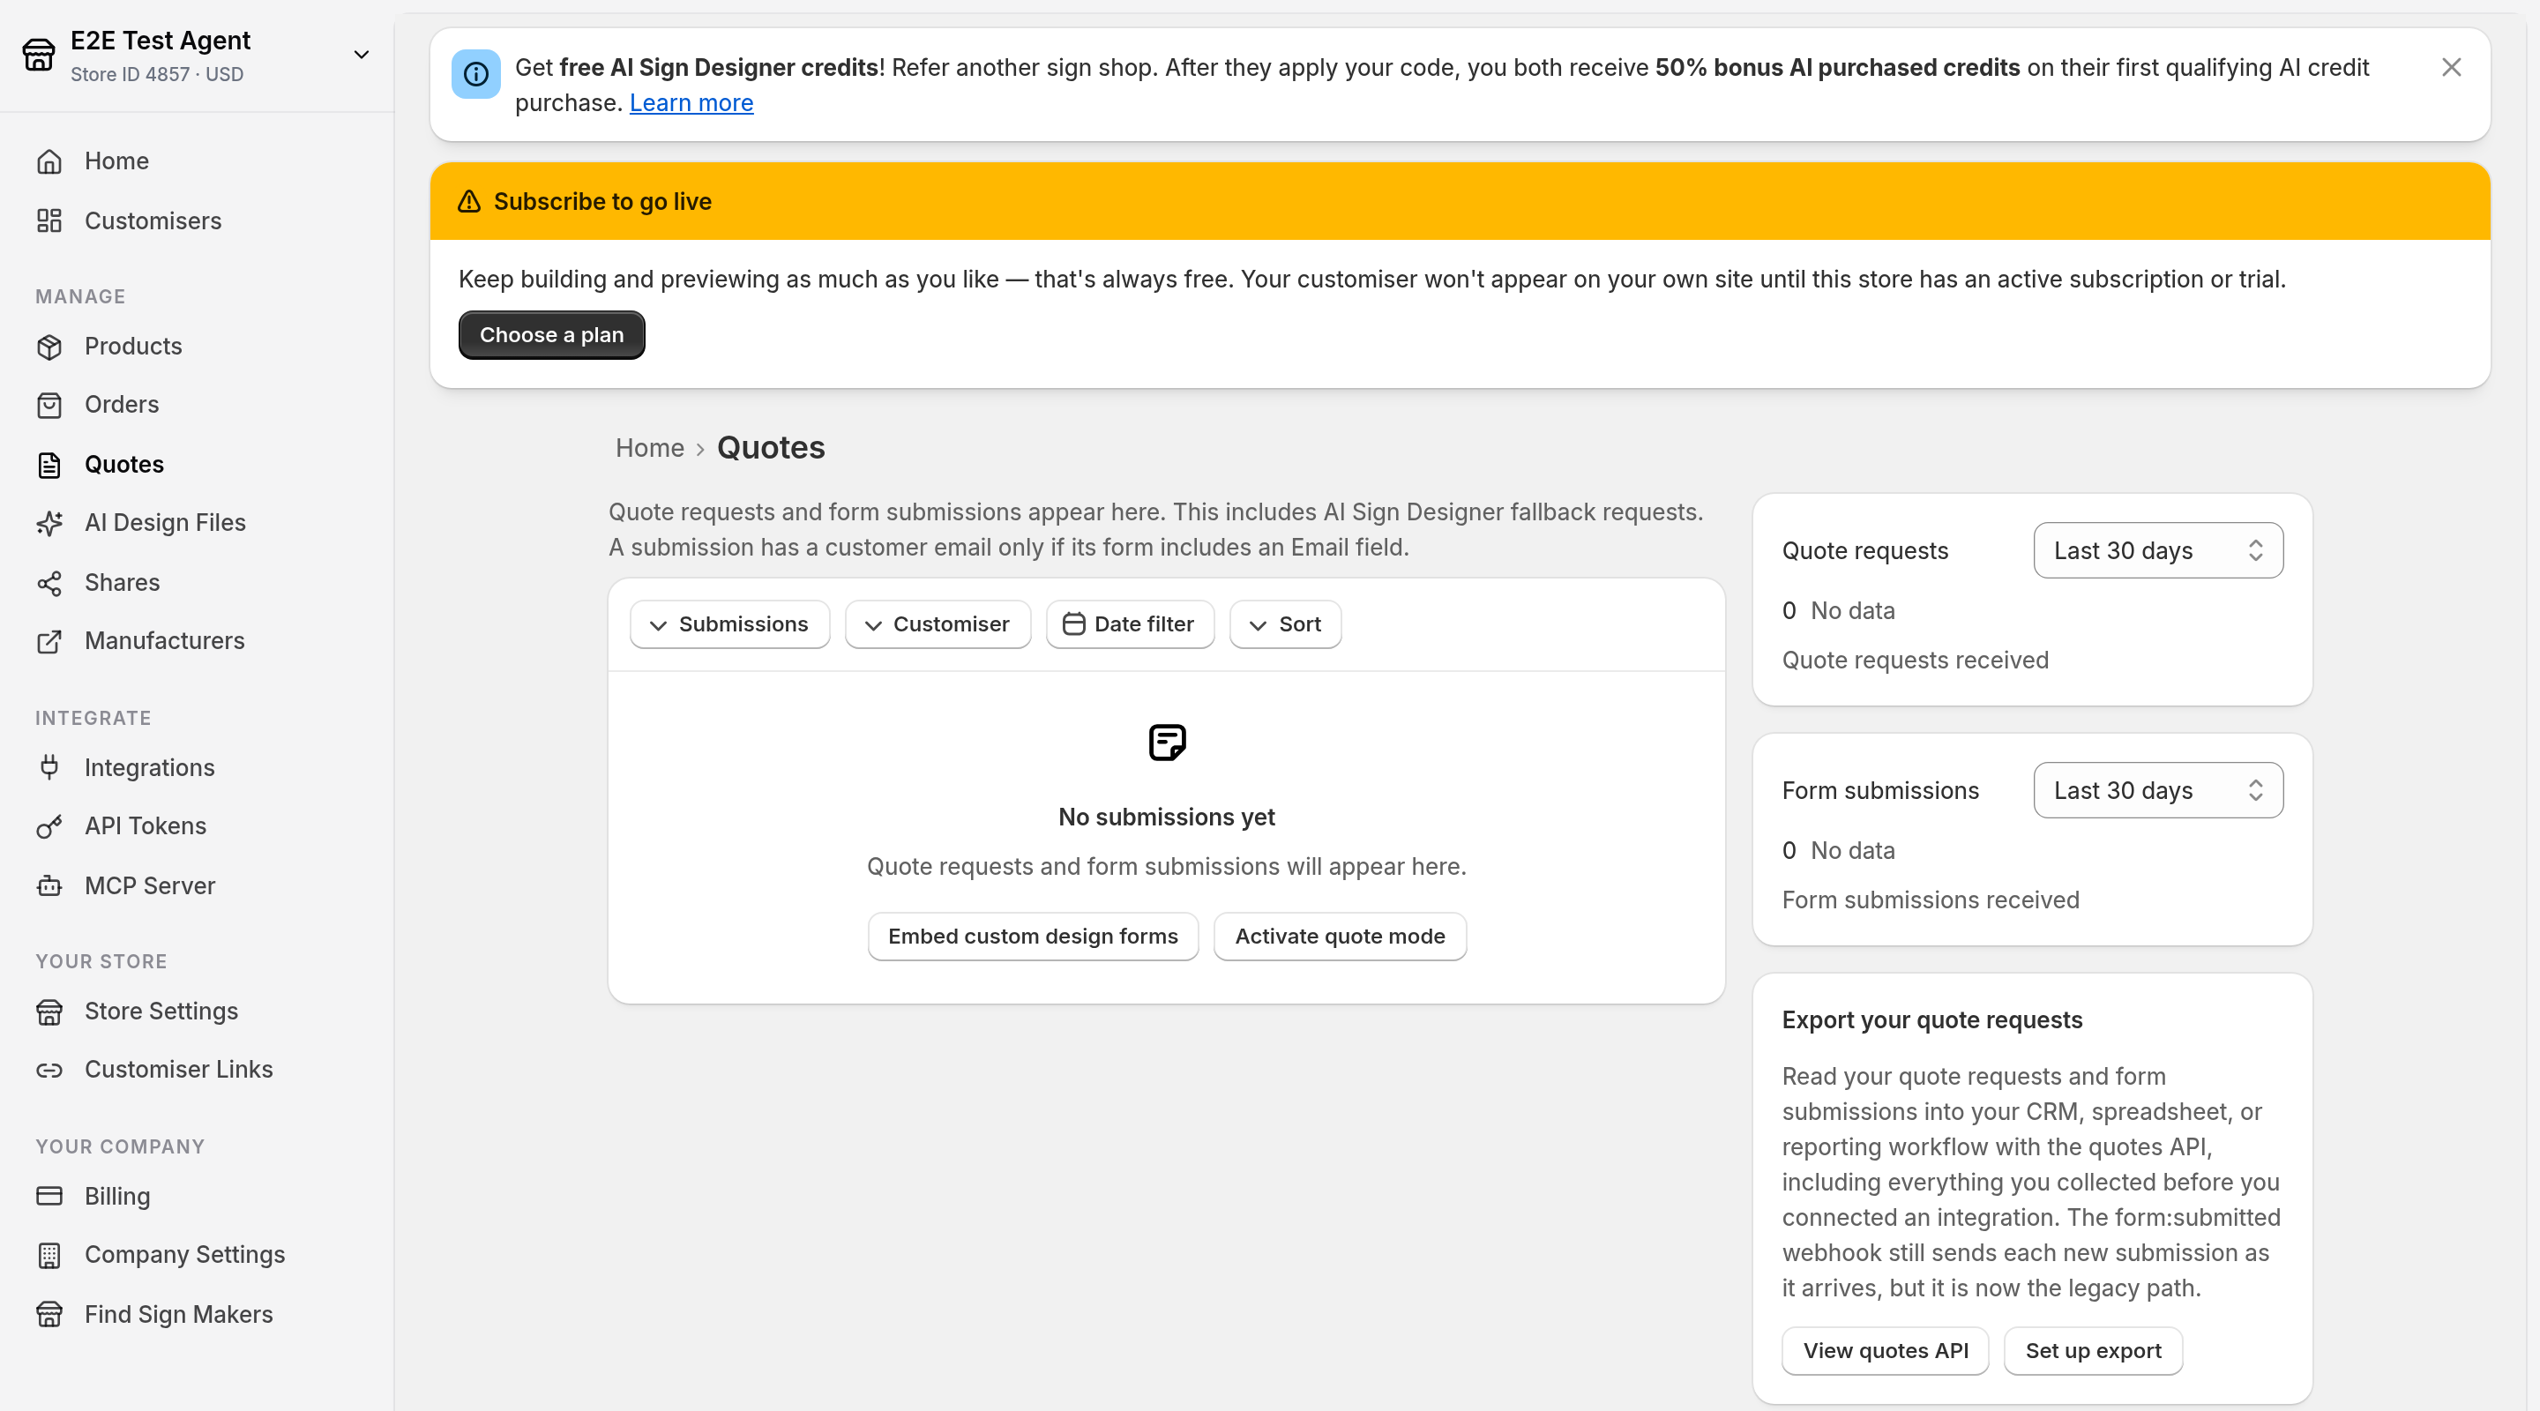Click the Integrations plug icon
Image resolution: width=2540 pixels, height=1411 pixels.
[x=49, y=767]
